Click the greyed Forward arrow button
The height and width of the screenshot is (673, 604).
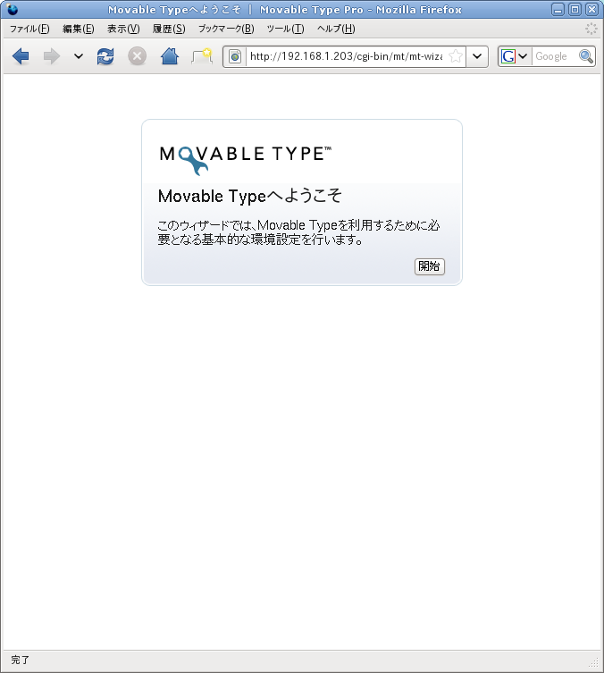pyautogui.click(x=52, y=56)
